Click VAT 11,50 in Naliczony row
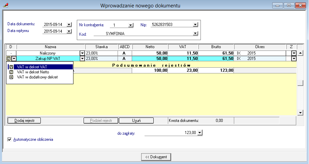Image resolution: width=309 pixels, height=164 pixels. tap(183, 53)
